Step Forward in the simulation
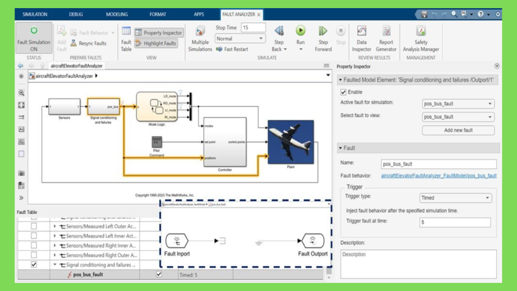Screen dimensions: 517x291 pyautogui.click(x=323, y=39)
